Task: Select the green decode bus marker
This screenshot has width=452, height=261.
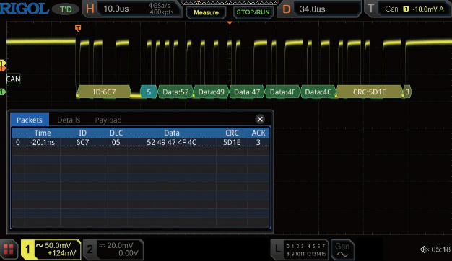Action: [3, 92]
